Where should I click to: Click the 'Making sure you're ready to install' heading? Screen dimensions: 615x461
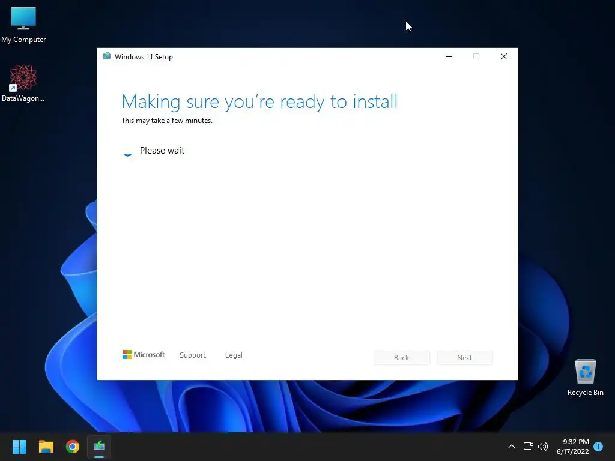(259, 102)
